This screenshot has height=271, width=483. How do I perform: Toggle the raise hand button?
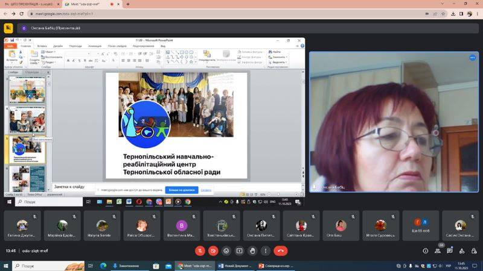click(x=252, y=251)
